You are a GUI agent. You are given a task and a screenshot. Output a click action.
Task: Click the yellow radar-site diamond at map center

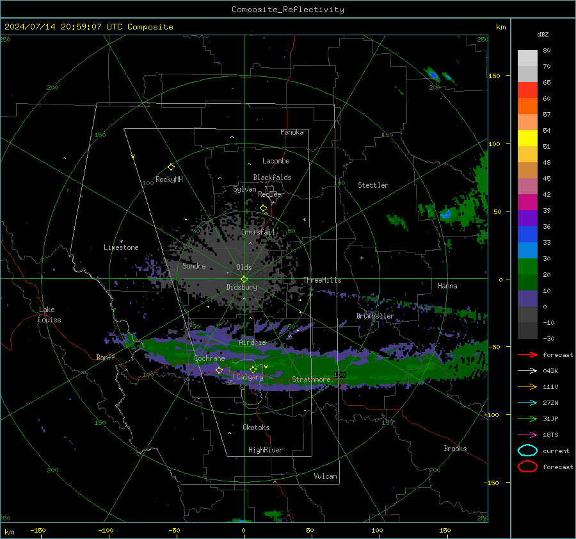coord(244,279)
